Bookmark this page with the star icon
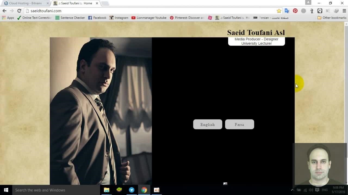 click(x=279, y=11)
